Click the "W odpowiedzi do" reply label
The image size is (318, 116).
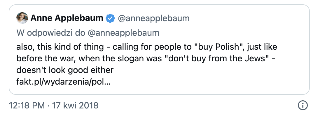click(x=51, y=33)
